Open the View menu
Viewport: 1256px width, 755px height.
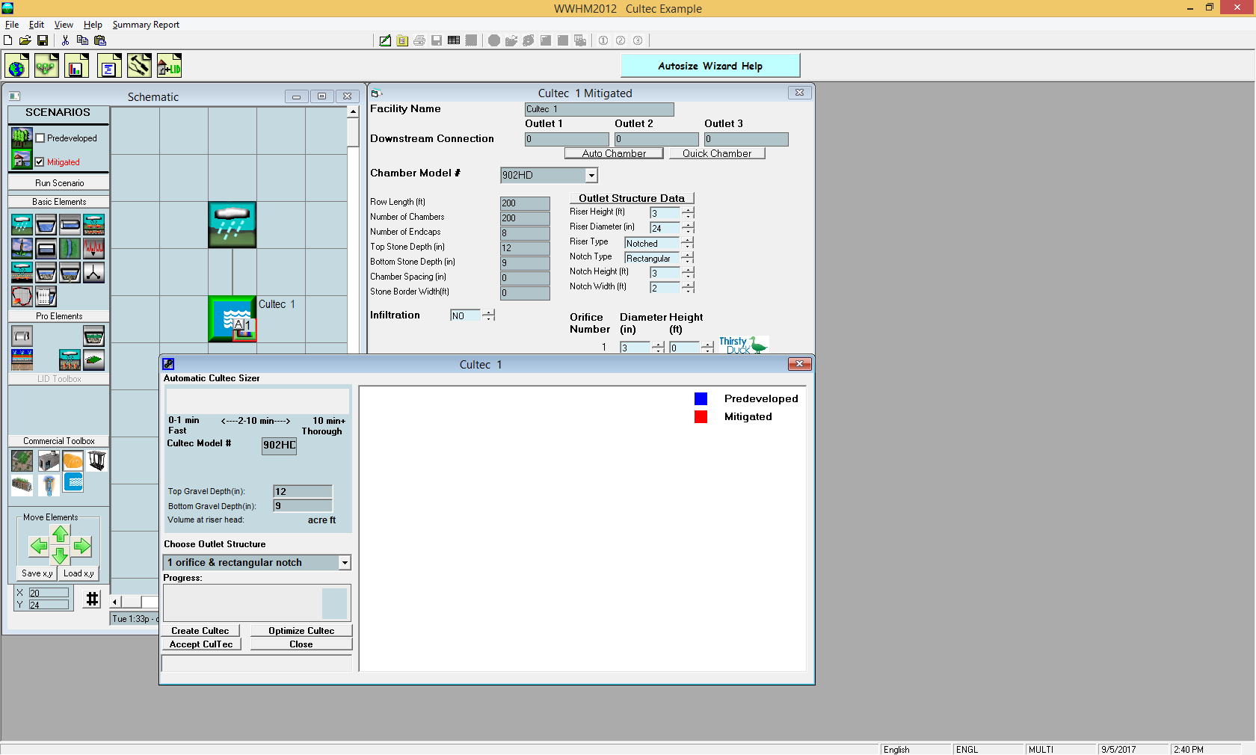pos(64,25)
